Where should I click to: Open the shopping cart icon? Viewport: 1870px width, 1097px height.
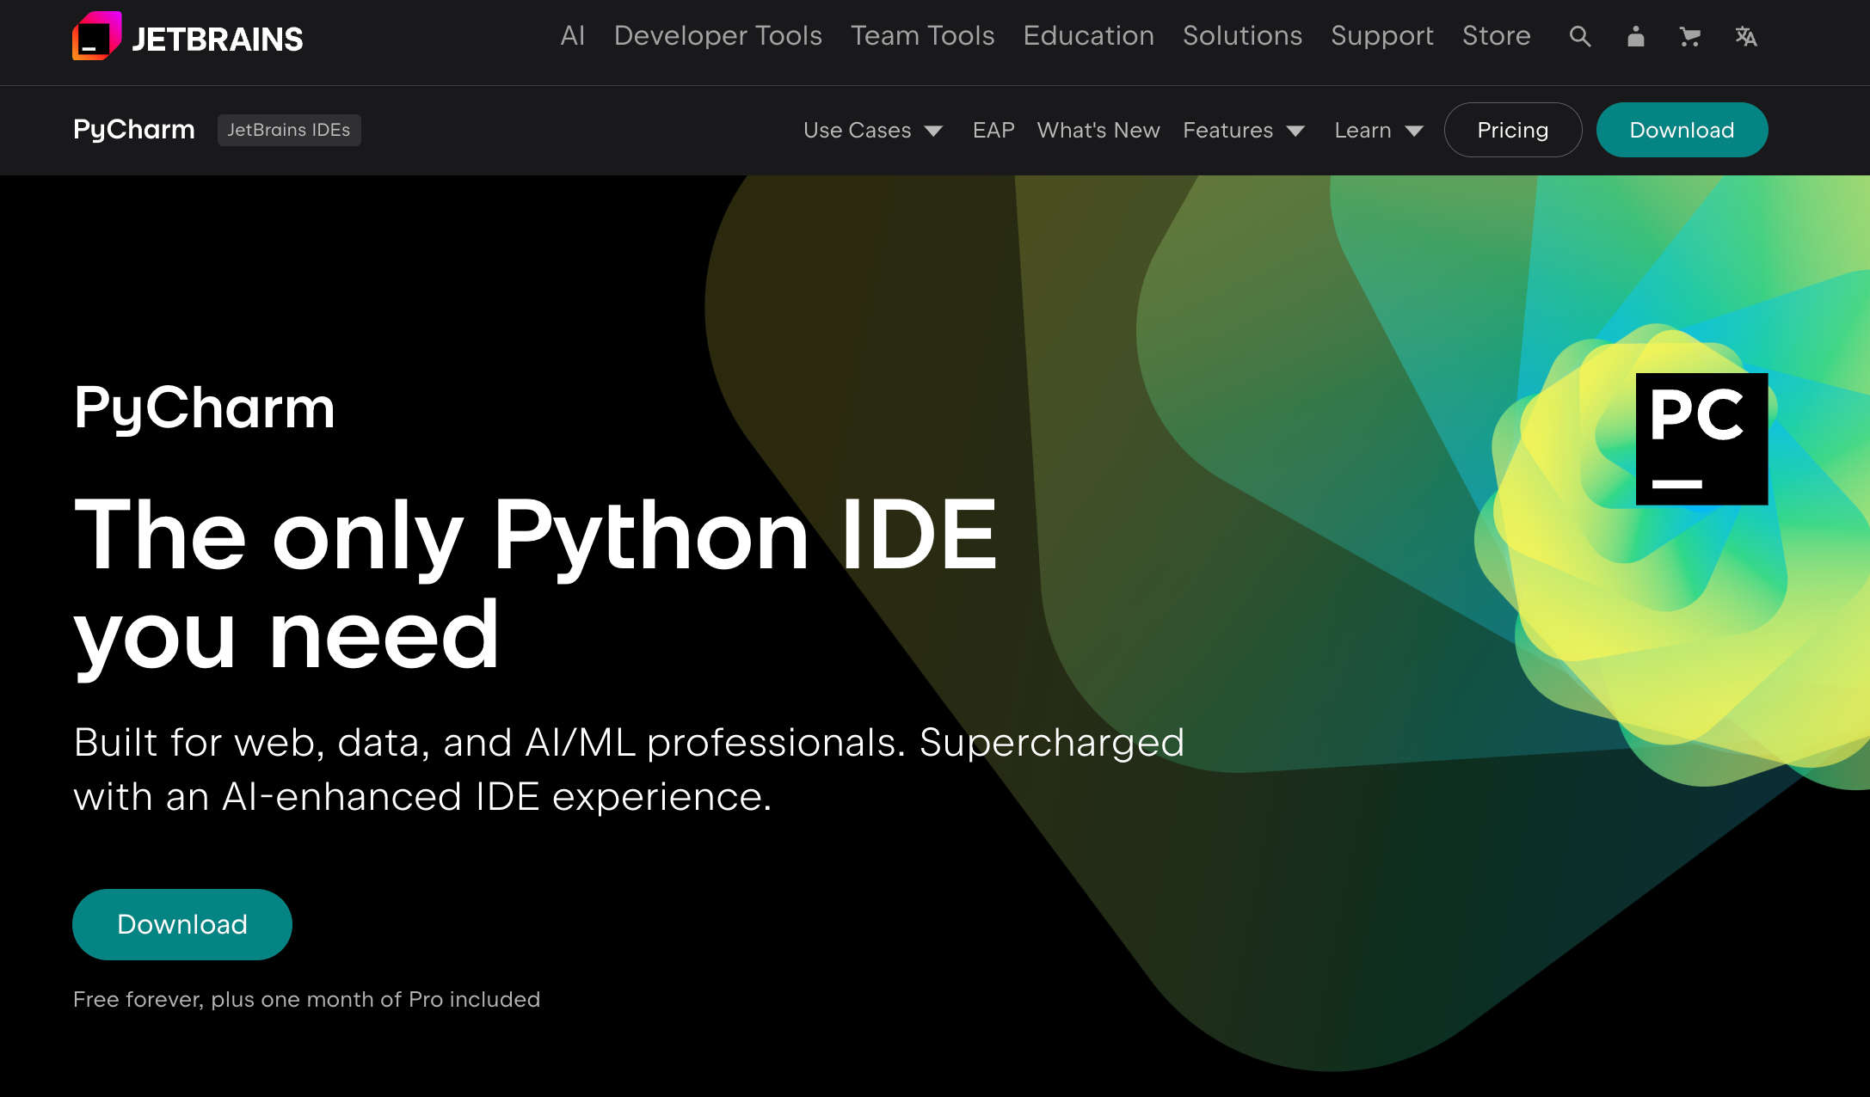point(1689,36)
